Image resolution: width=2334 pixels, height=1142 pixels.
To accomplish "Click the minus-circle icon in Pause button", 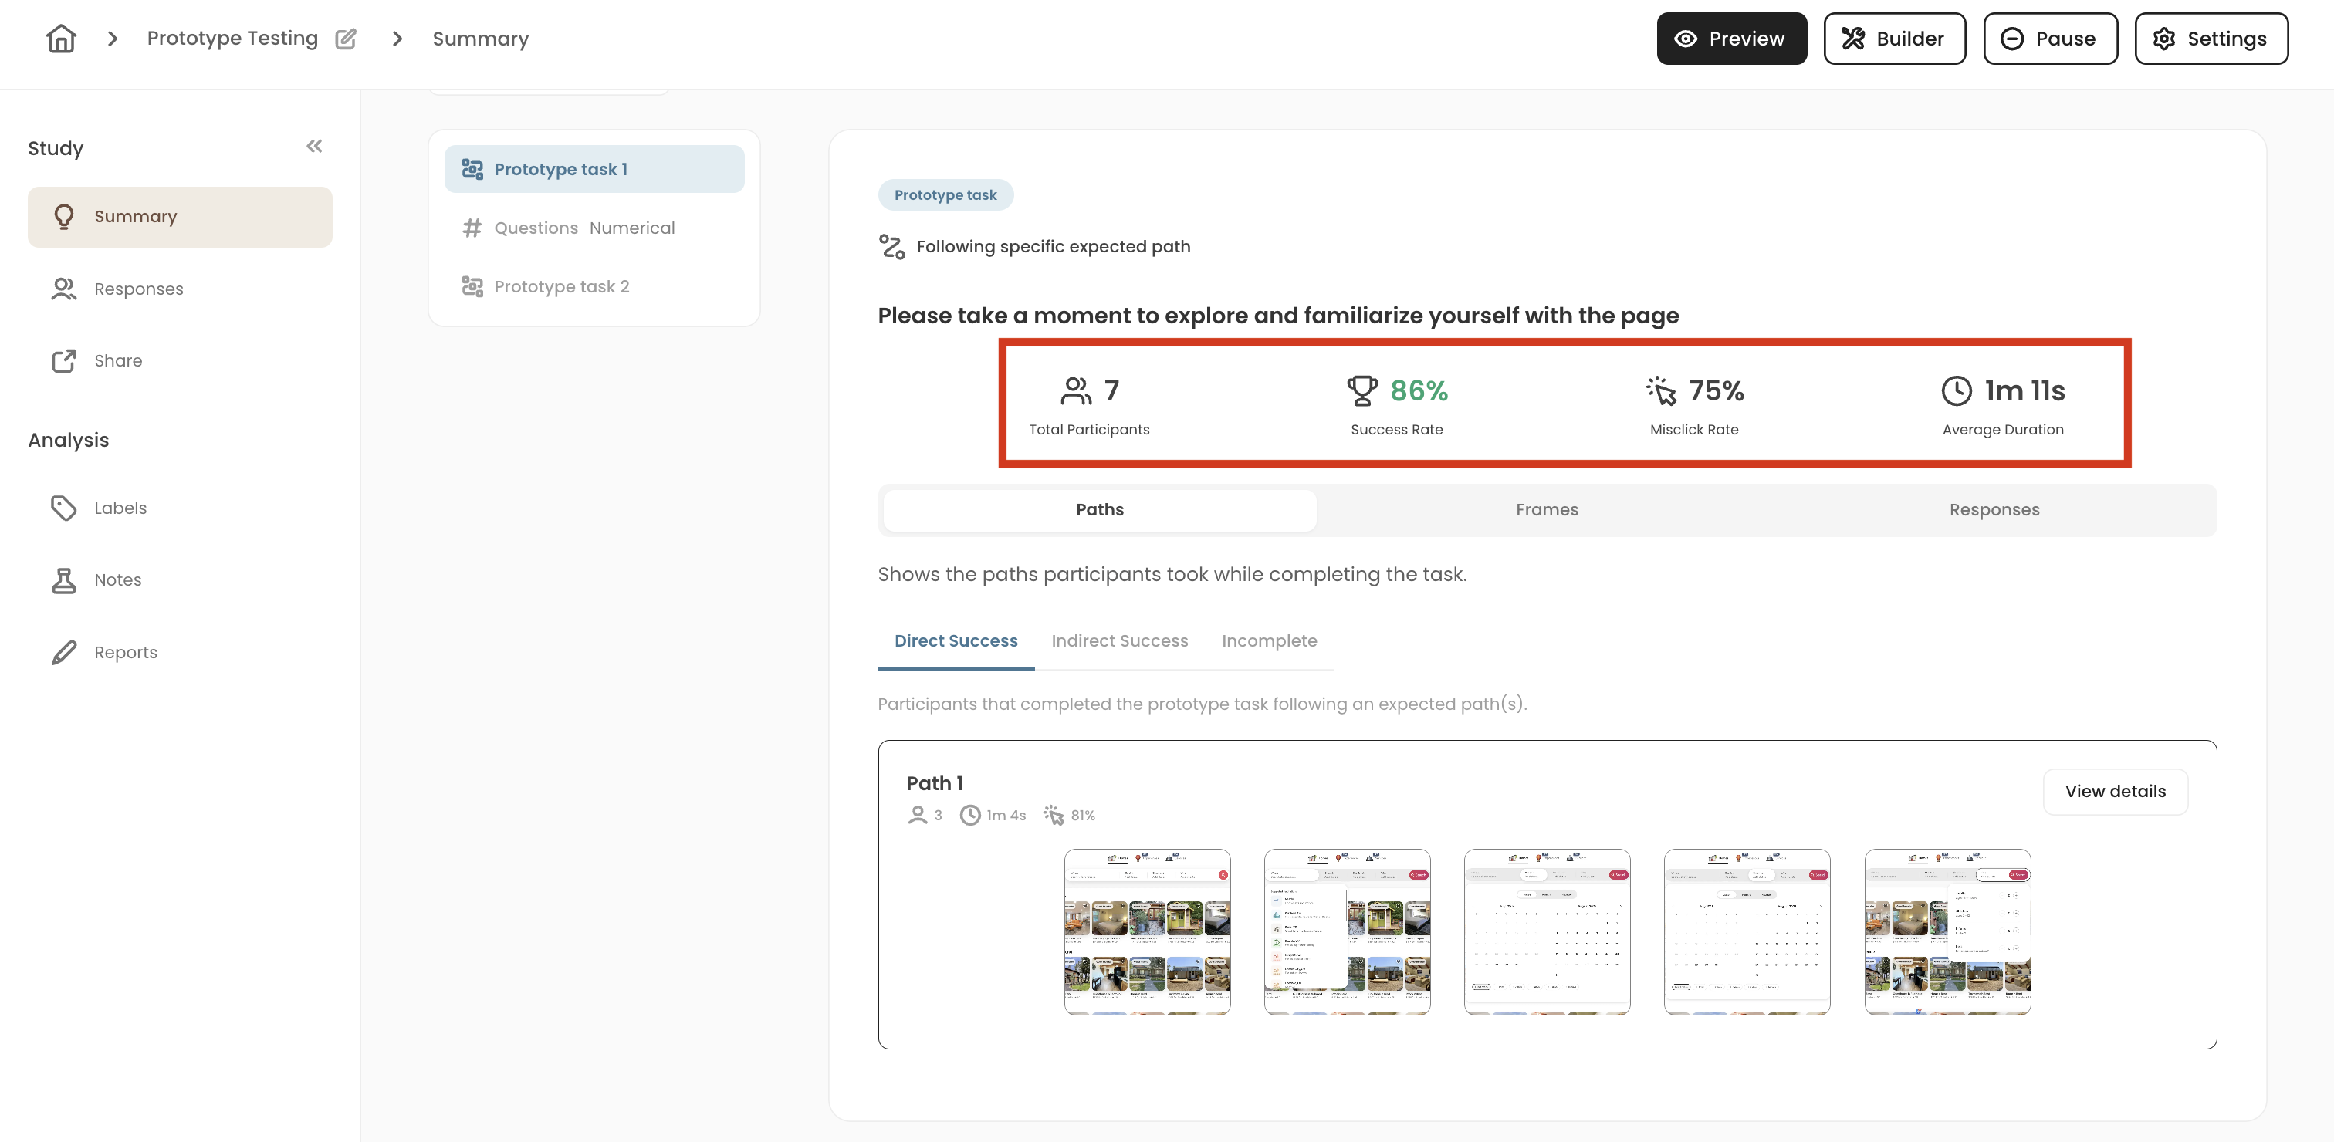I will click(2011, 39).
